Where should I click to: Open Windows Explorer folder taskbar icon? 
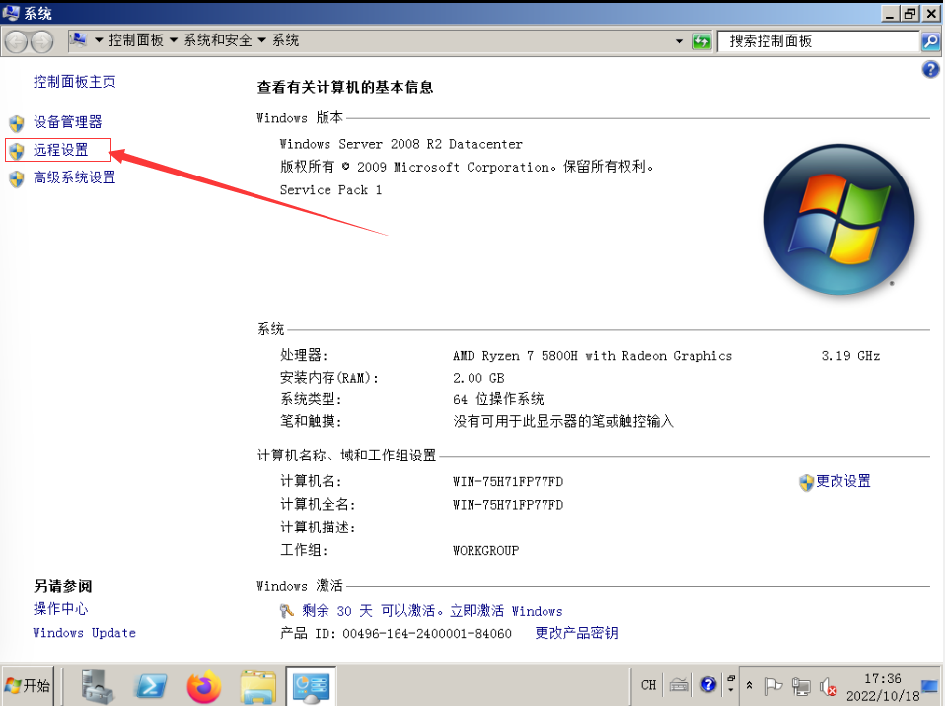(257, 686)
